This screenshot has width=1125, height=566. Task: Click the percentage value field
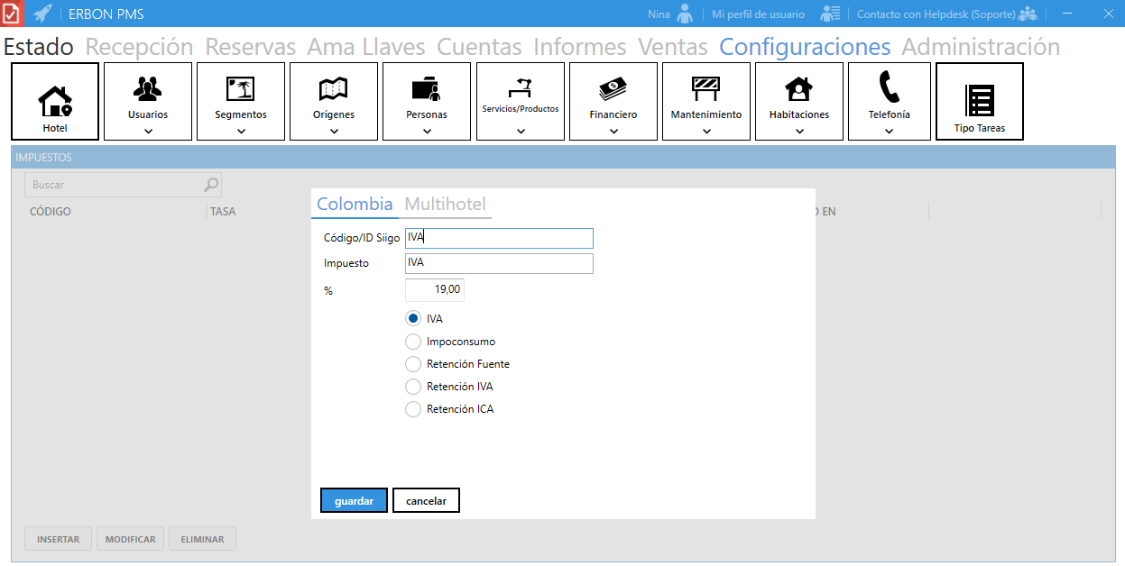[x=435, y=290]
